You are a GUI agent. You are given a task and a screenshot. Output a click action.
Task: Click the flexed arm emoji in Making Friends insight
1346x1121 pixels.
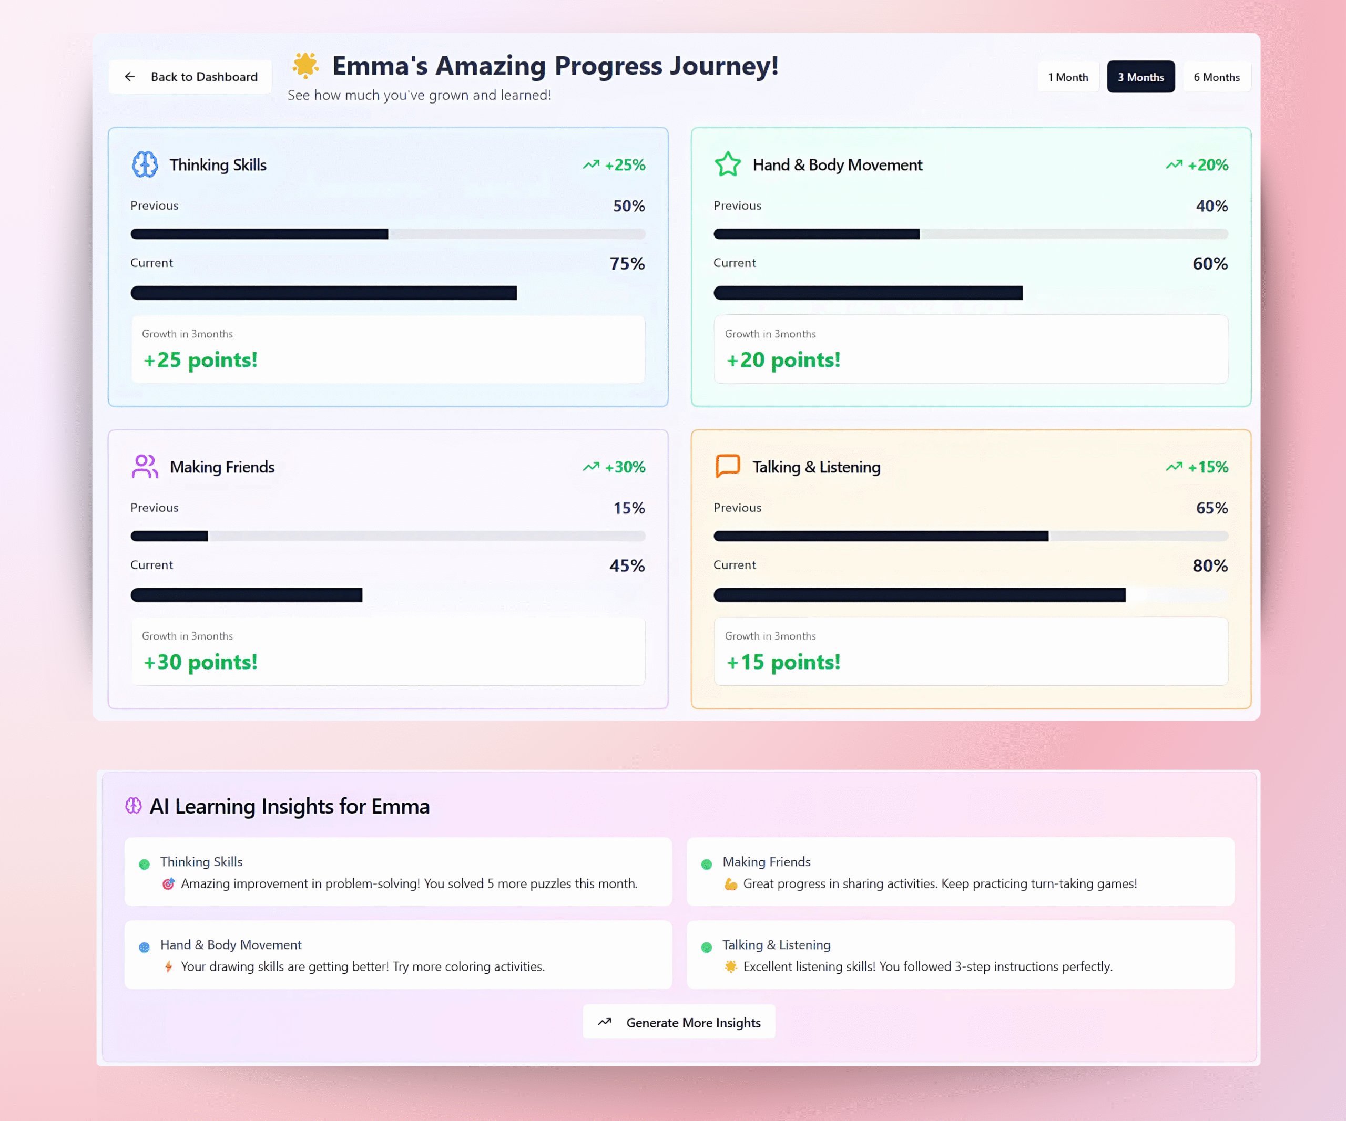click(731, 884)
